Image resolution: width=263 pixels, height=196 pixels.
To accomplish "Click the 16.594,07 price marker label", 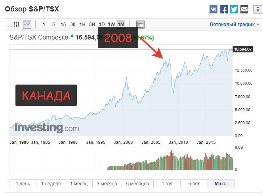I will pyautogui.click(x=243, y=49).
